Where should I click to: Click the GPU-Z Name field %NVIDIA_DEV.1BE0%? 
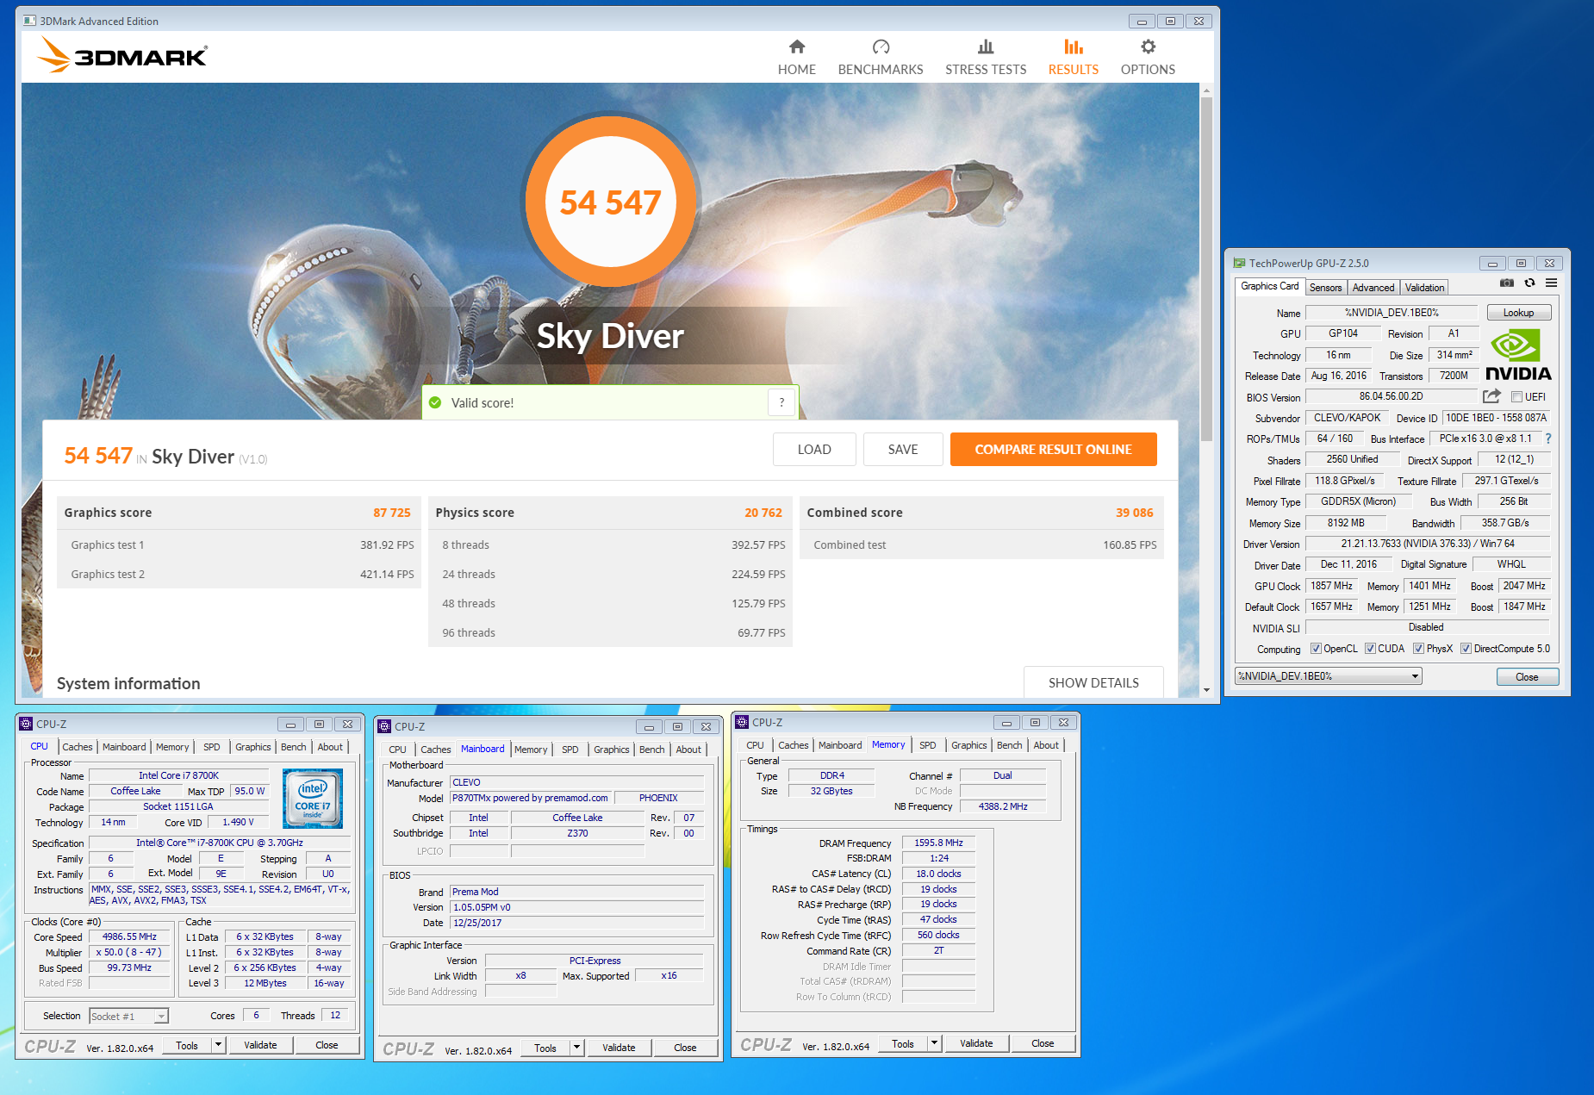click(1392, 313)
